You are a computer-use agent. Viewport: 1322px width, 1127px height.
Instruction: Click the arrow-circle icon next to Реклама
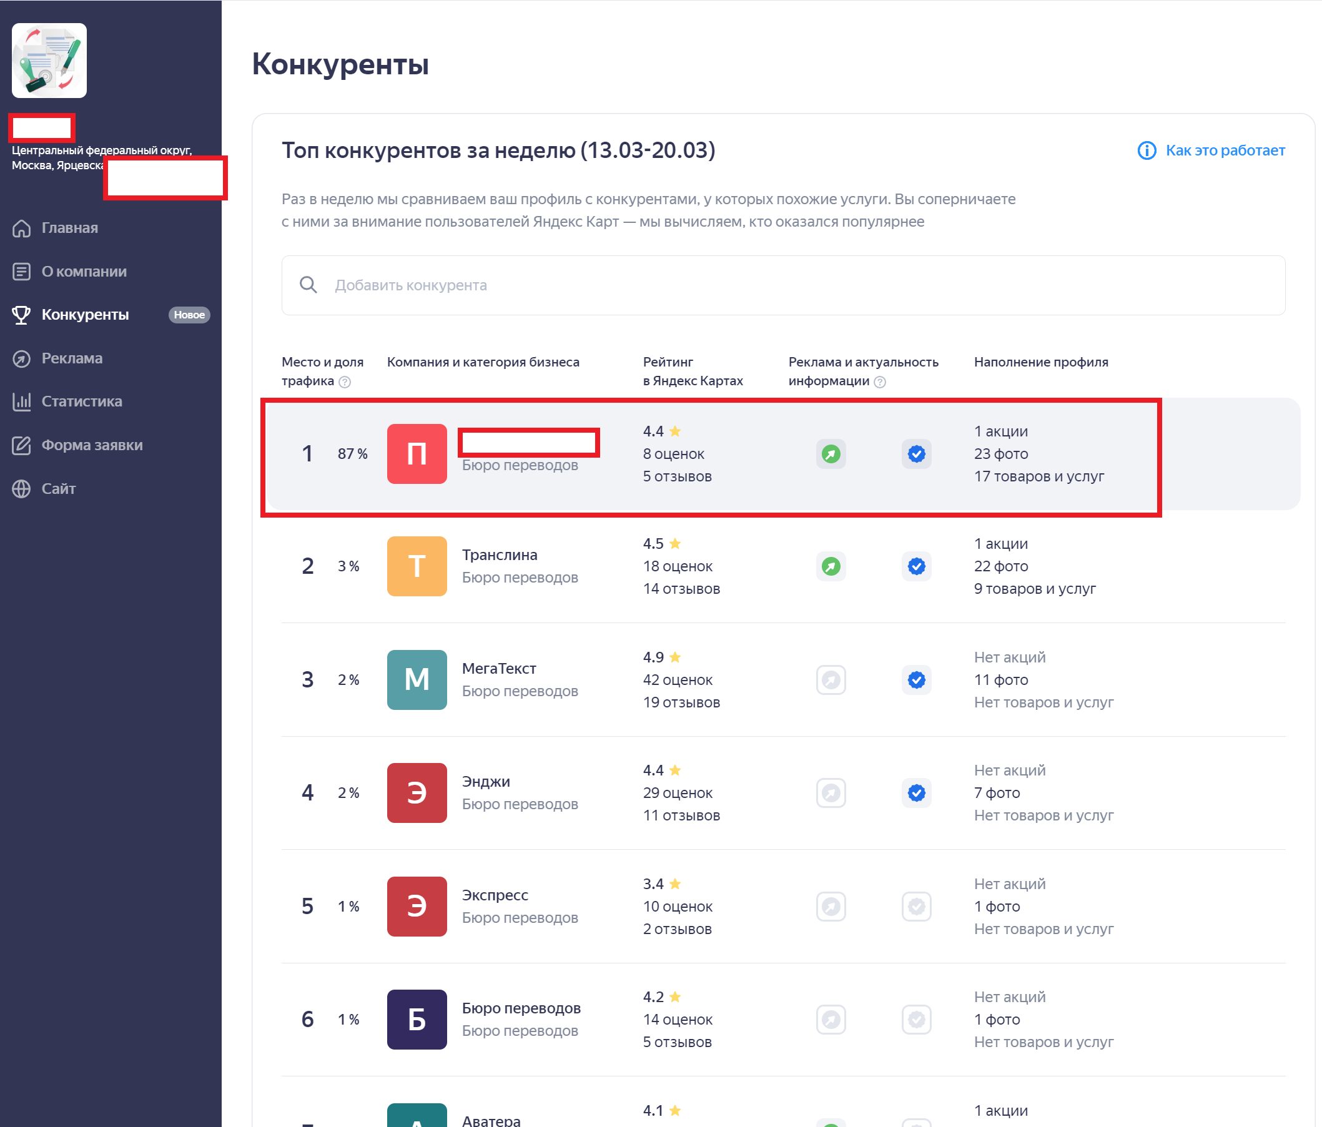coord(22,358)
